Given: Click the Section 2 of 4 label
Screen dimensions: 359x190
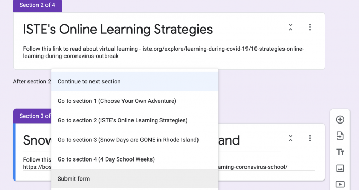Looking at the screenshot, I should pyautogui.click(x=37, y=5).
